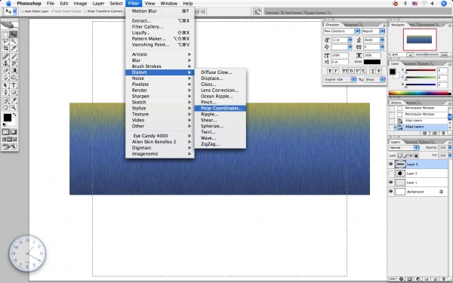The image size is (453, 283).
Task: Select the Clone Stamp tool
Action: [5, 63]
